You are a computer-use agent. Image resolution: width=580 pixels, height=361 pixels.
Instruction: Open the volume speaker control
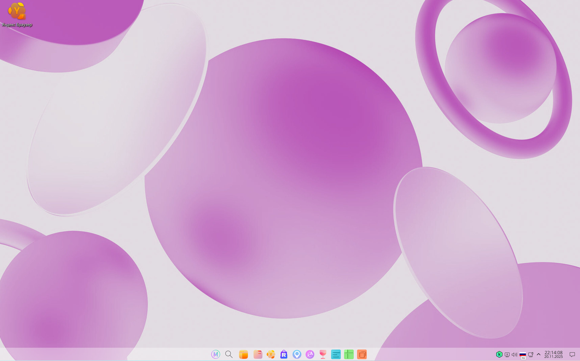tap(514, 355)
